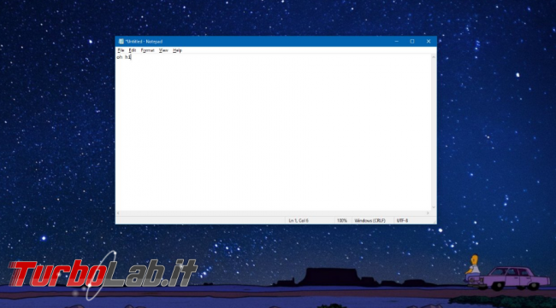
Task: Click the horizontal scrollbar right arrow
Action: pyautogui.click(x=428, y=213)
